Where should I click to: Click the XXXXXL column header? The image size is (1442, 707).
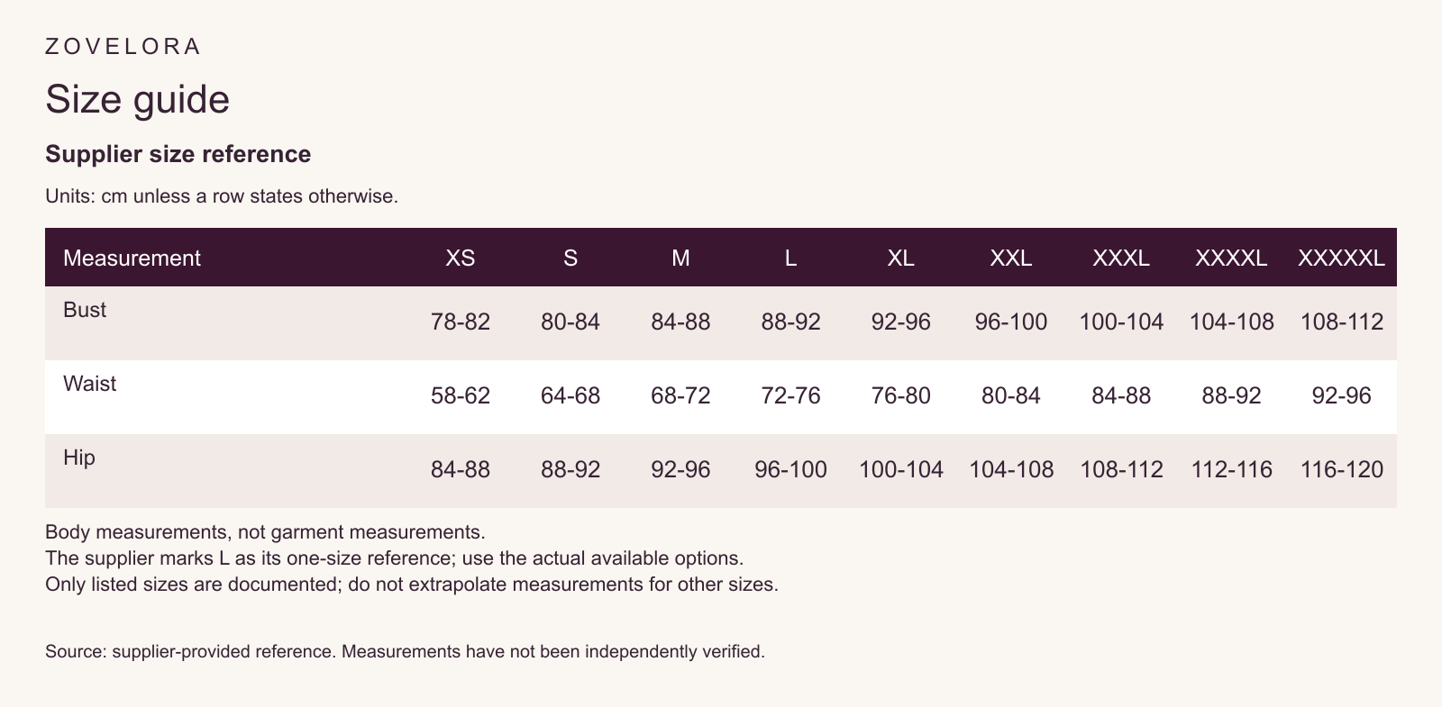point(1341,258)
